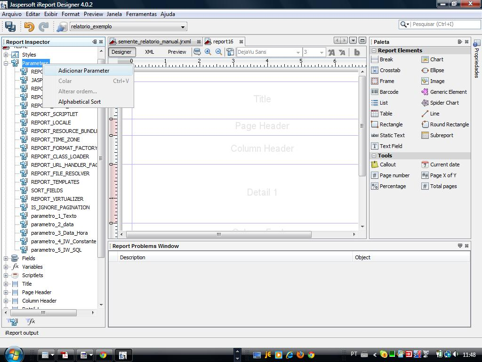This screenshot has width=482, height=362.
Task: Select the Chart element in Paleta
Action: [432, 59]
